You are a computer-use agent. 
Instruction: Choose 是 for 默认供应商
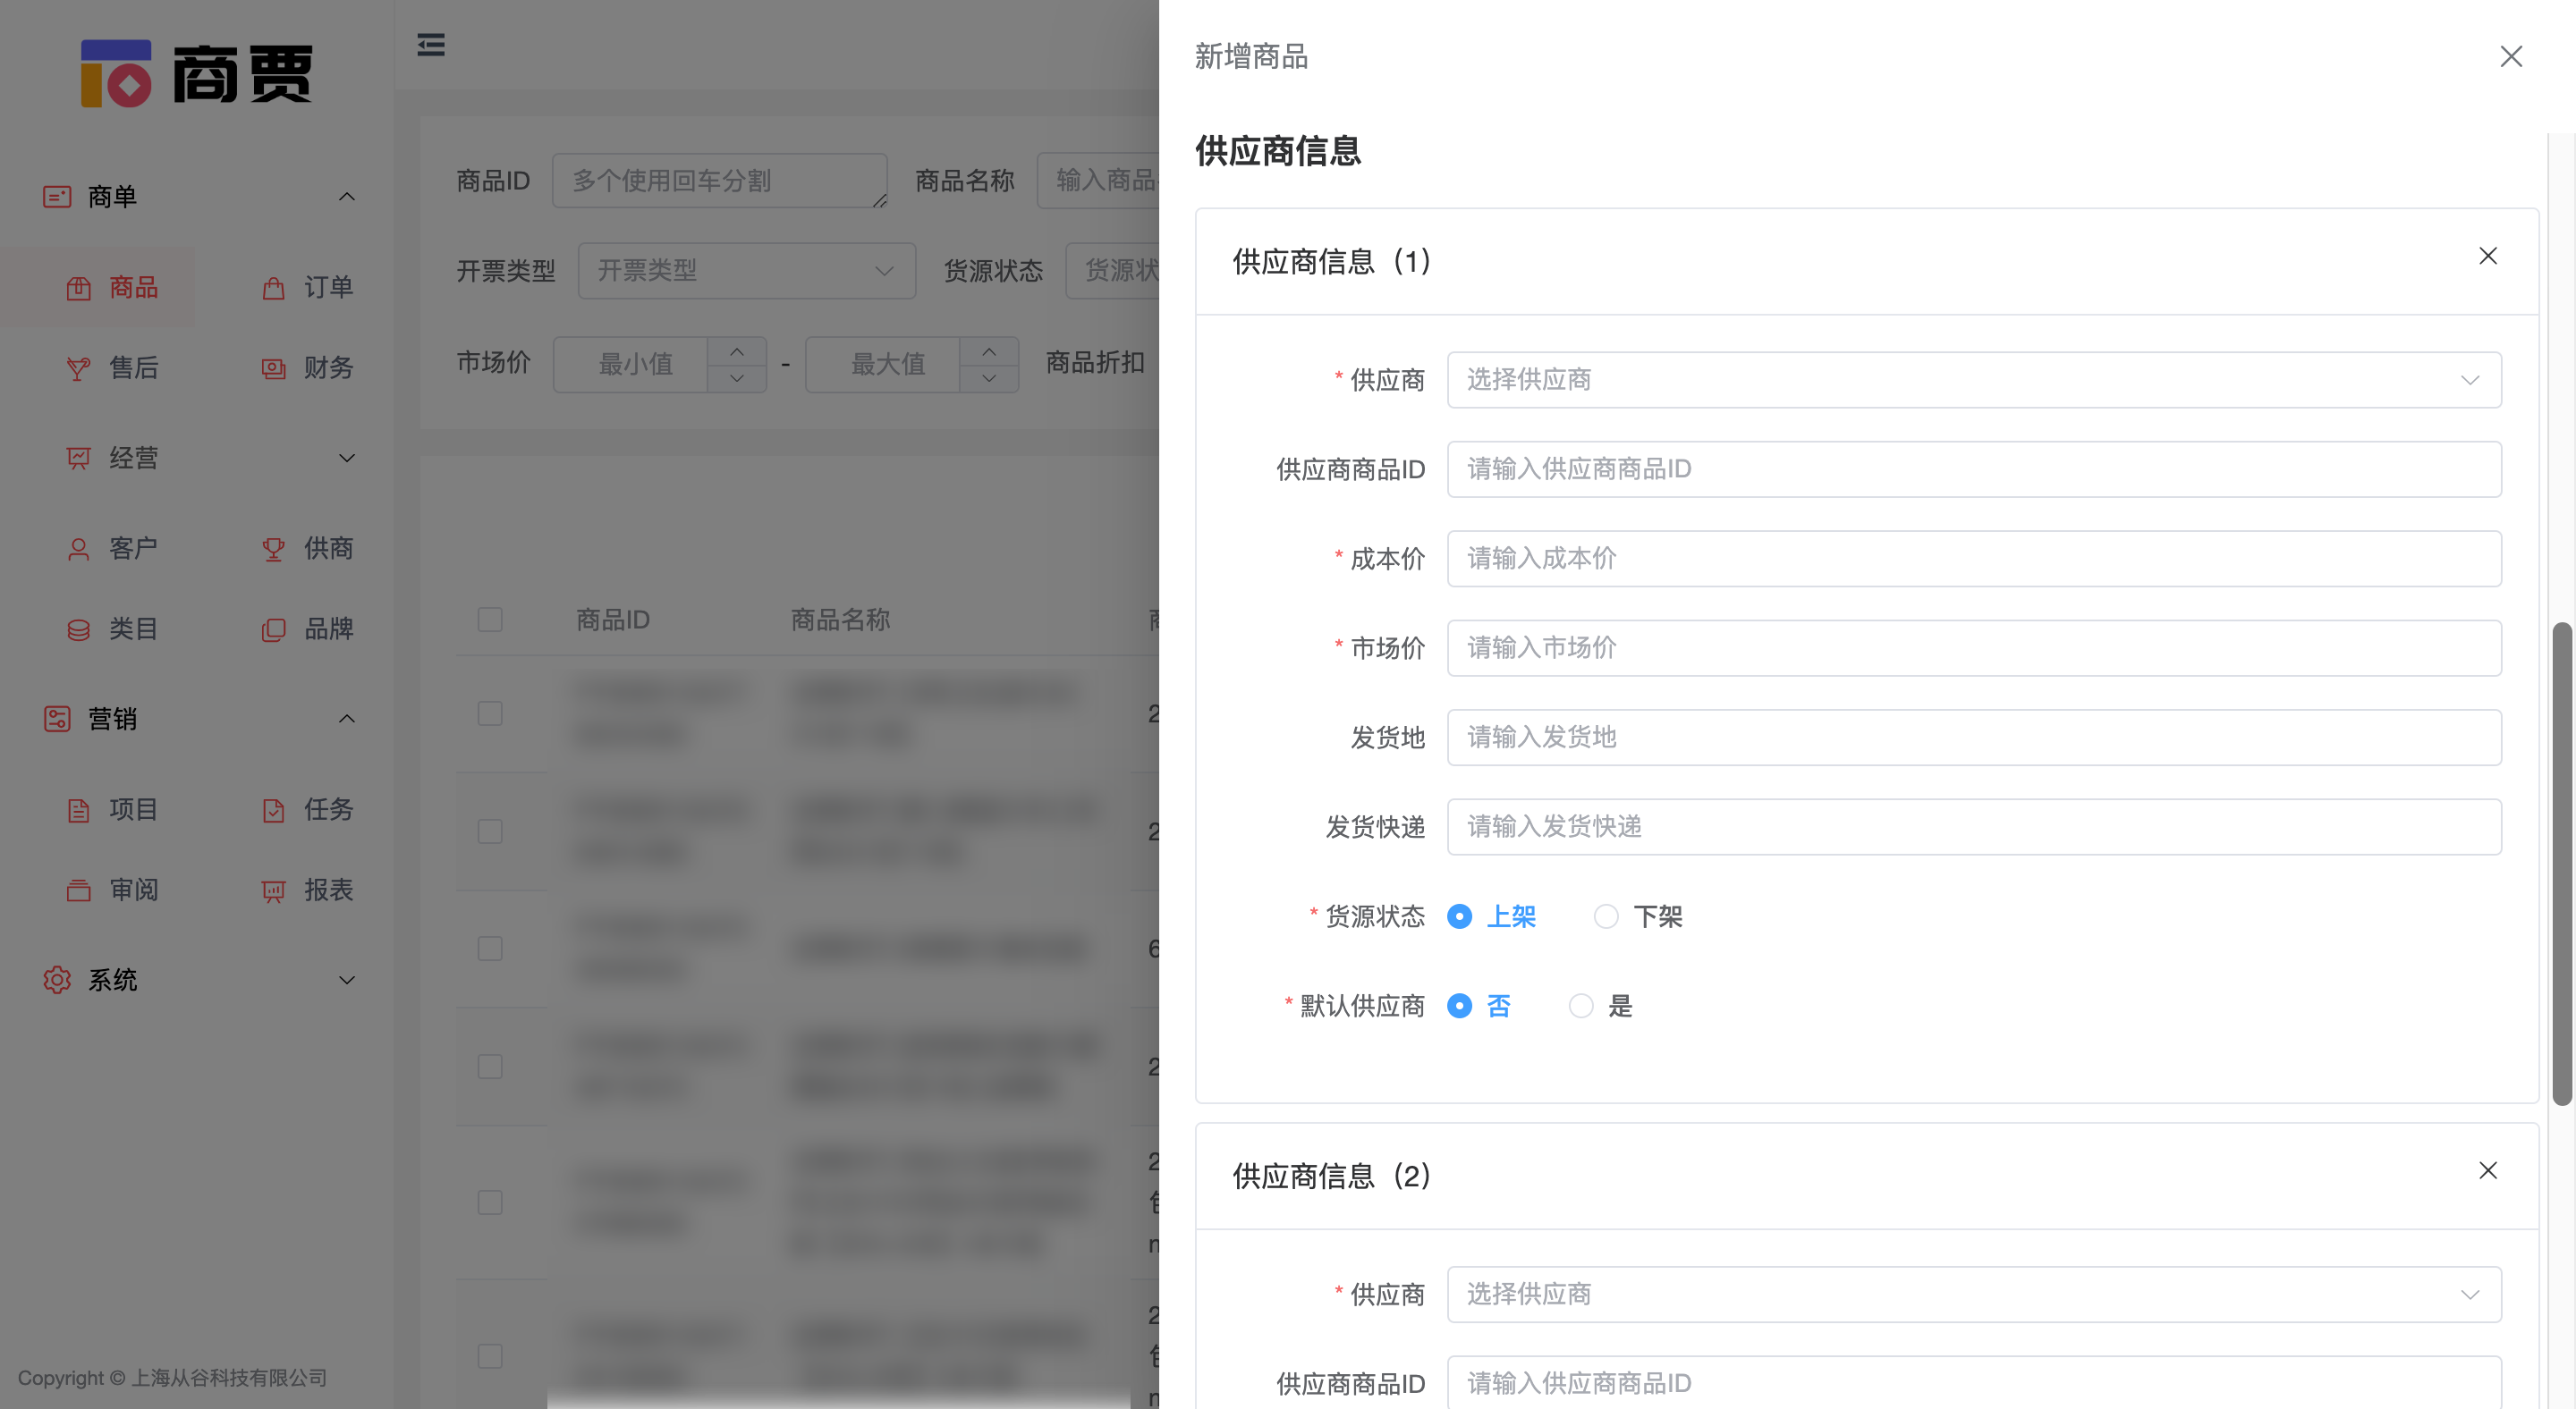tap(1581, 1007)
